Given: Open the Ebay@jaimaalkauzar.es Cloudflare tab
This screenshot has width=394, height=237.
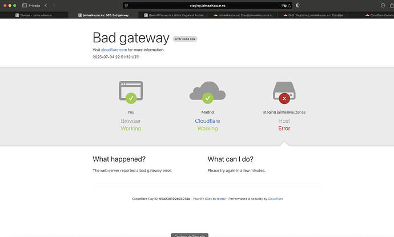Looking at the screenshot, I should pos(243,15).
